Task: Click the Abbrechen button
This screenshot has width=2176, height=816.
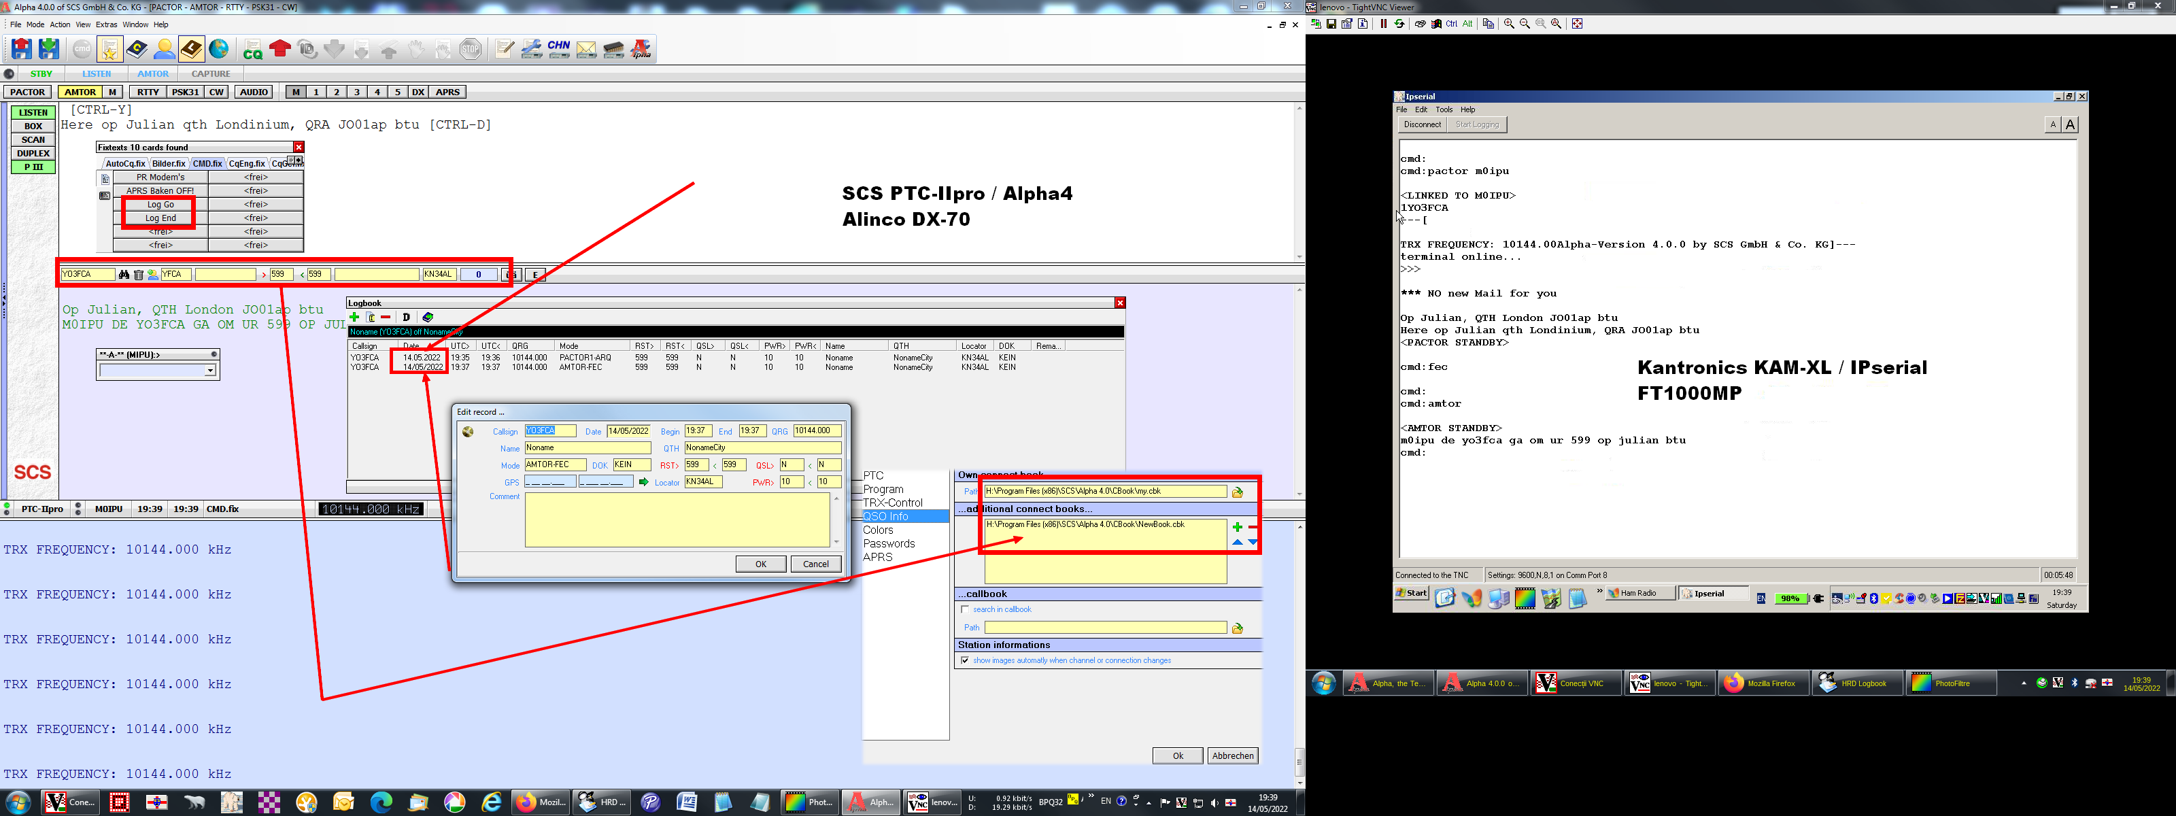Action: (x=1232, y=756)
